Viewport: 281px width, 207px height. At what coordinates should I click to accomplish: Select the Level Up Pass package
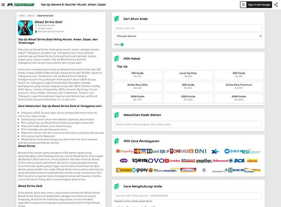[188, 75]
